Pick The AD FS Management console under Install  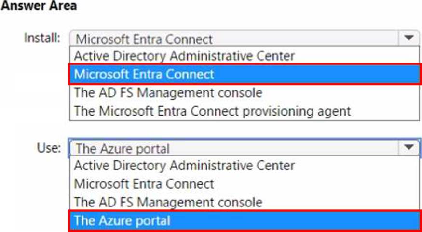click(x=168, y=92)
